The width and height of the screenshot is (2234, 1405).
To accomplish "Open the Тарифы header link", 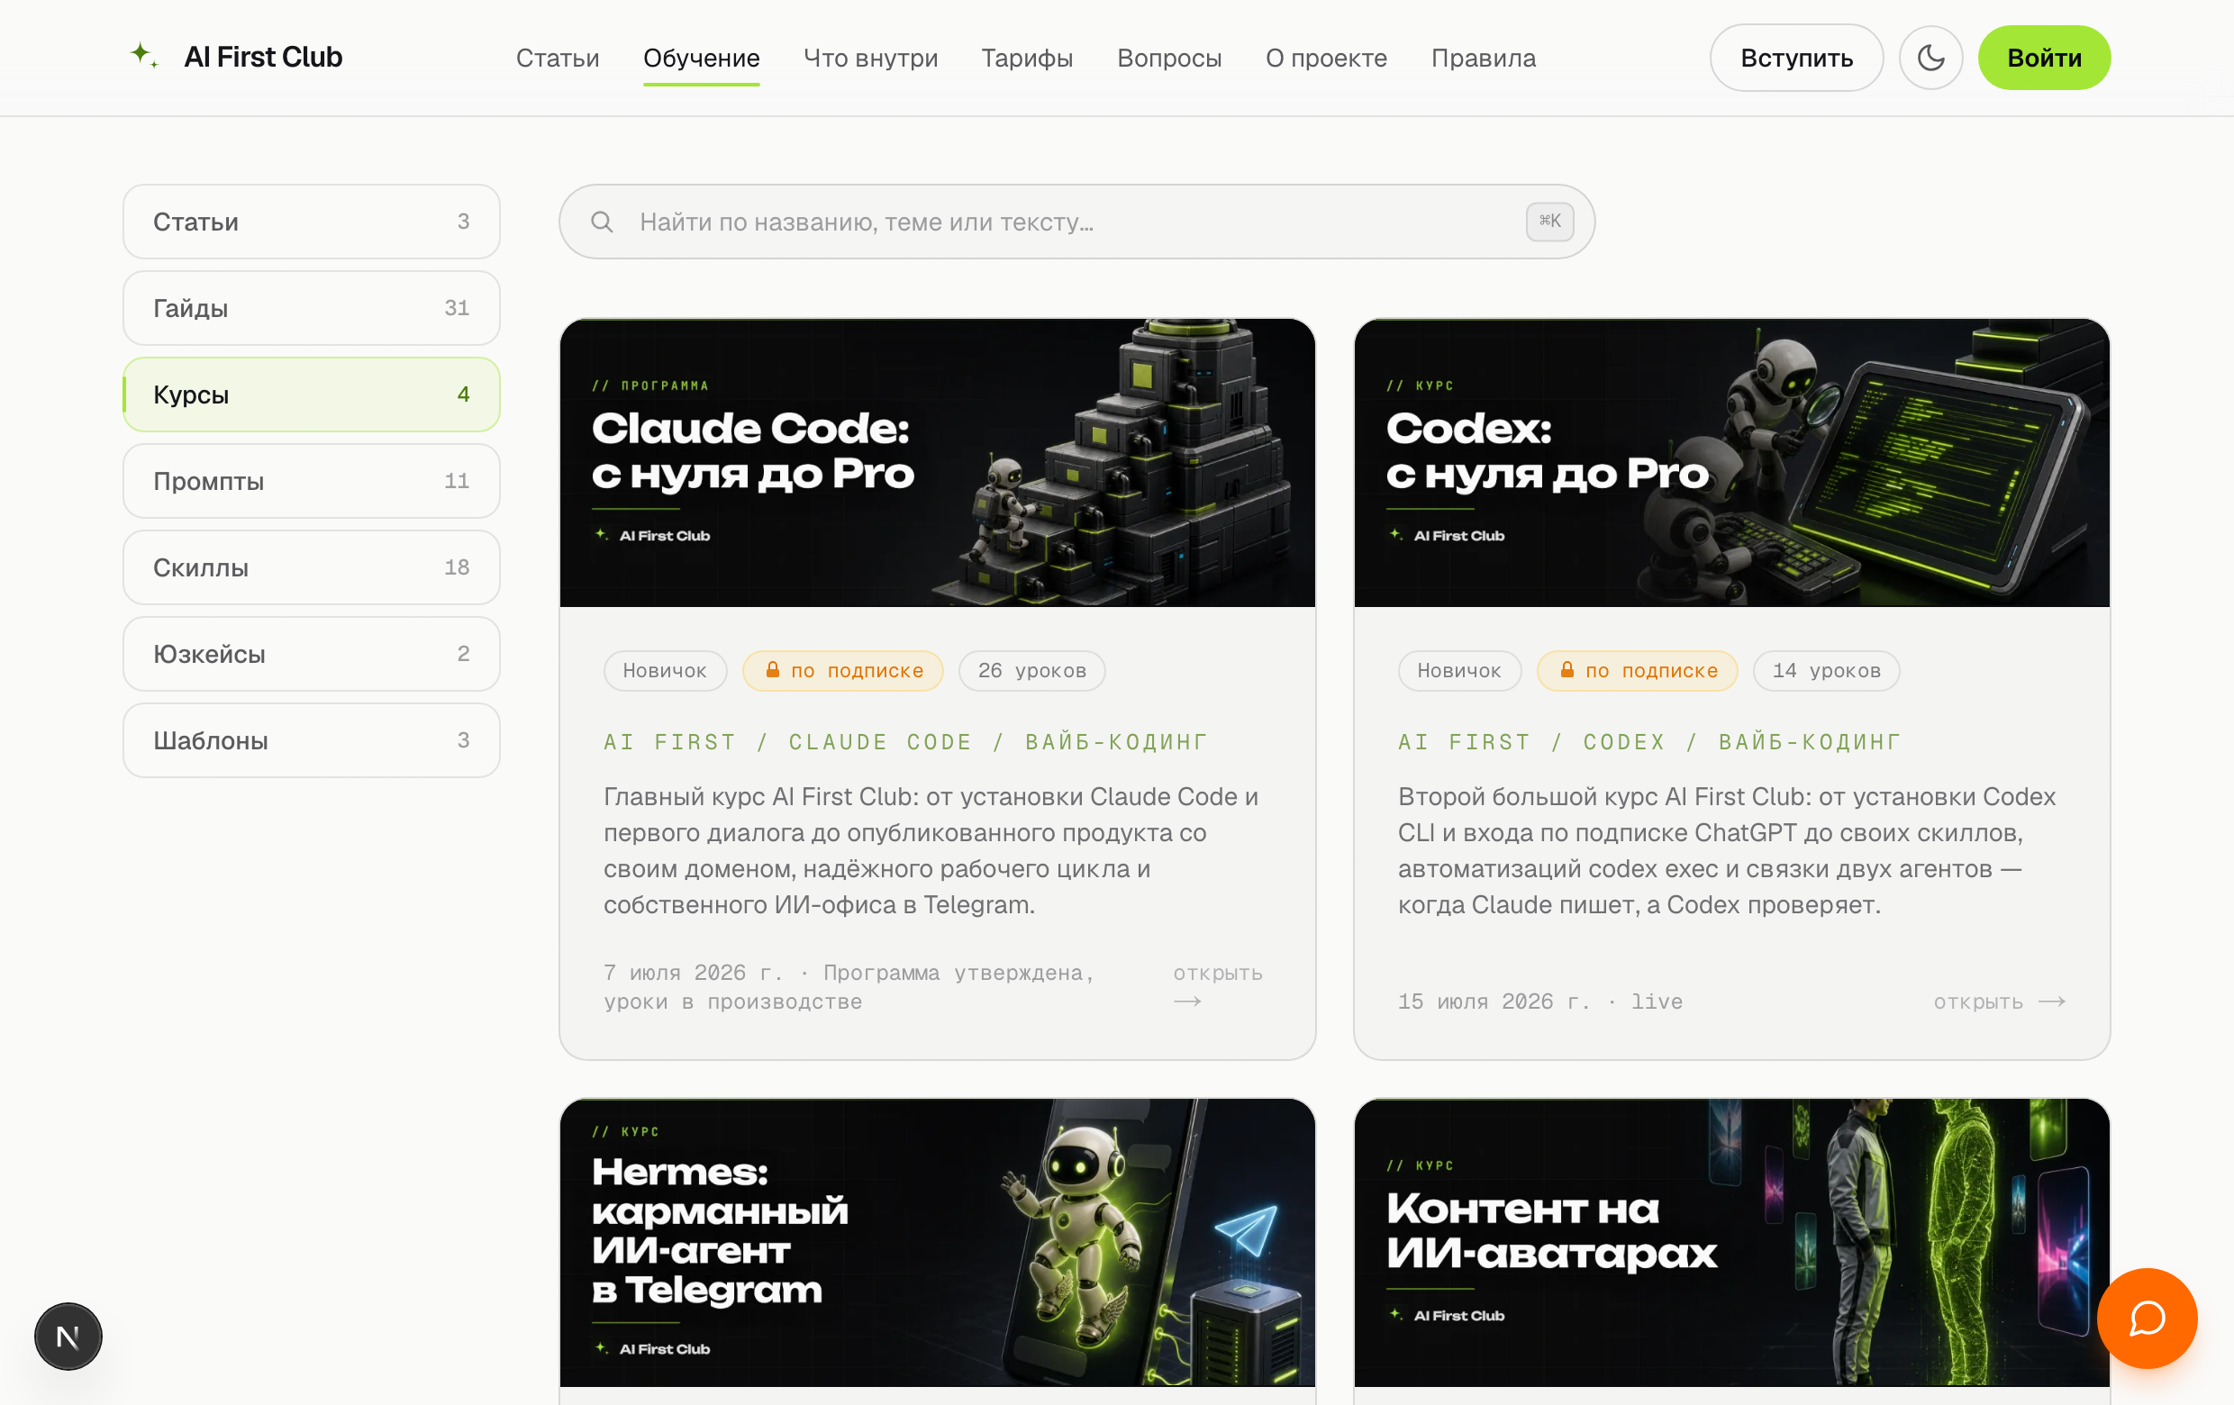I will [x=1027, y=58].
